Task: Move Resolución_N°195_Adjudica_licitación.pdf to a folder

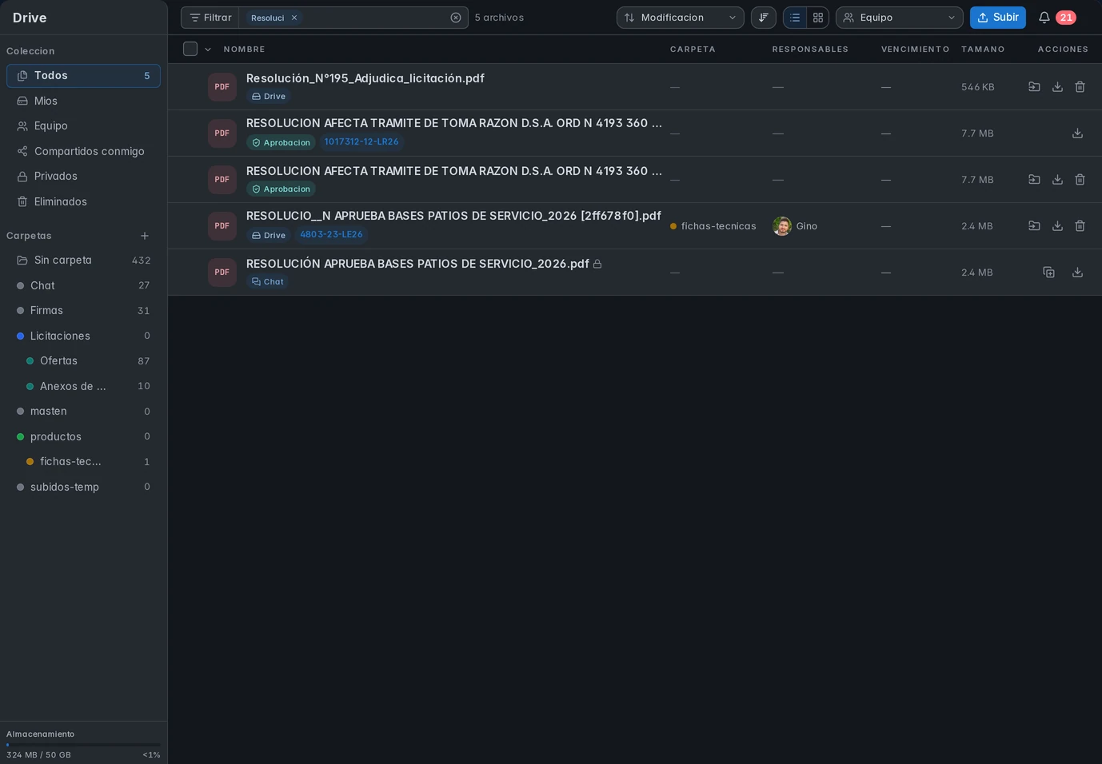Action: click(1034, 87)
